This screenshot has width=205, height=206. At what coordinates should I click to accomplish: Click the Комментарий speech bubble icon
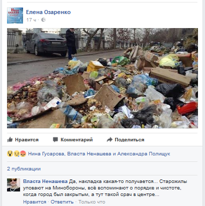[x=56, y=139]
